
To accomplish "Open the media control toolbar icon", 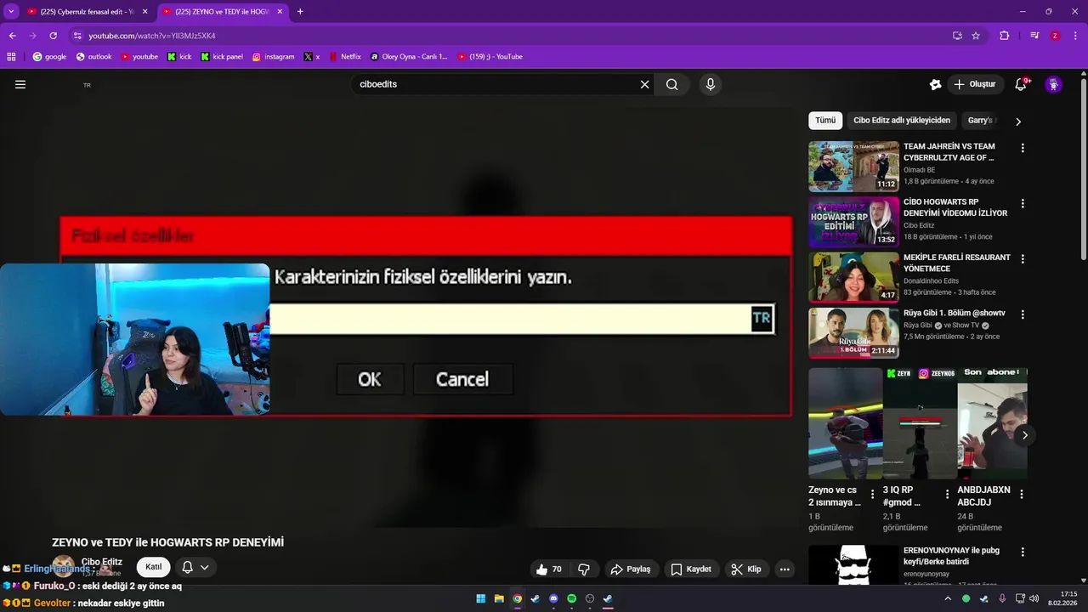I will (1034, 36).
